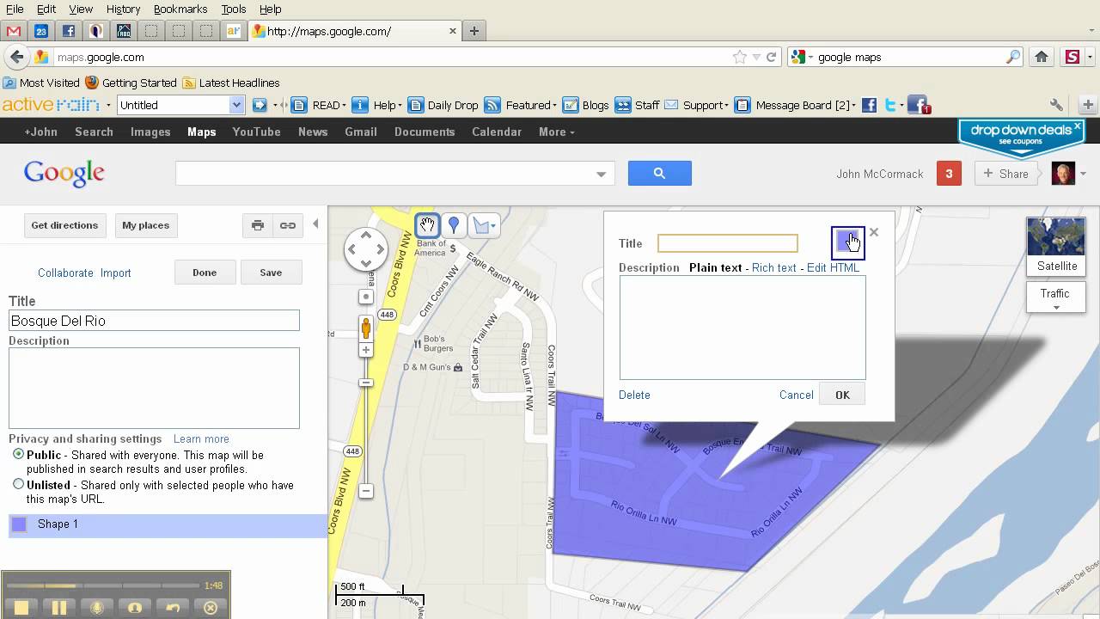Select the placemark pin tool
This screenshot has height=619, width=1100.
[454, 225]
